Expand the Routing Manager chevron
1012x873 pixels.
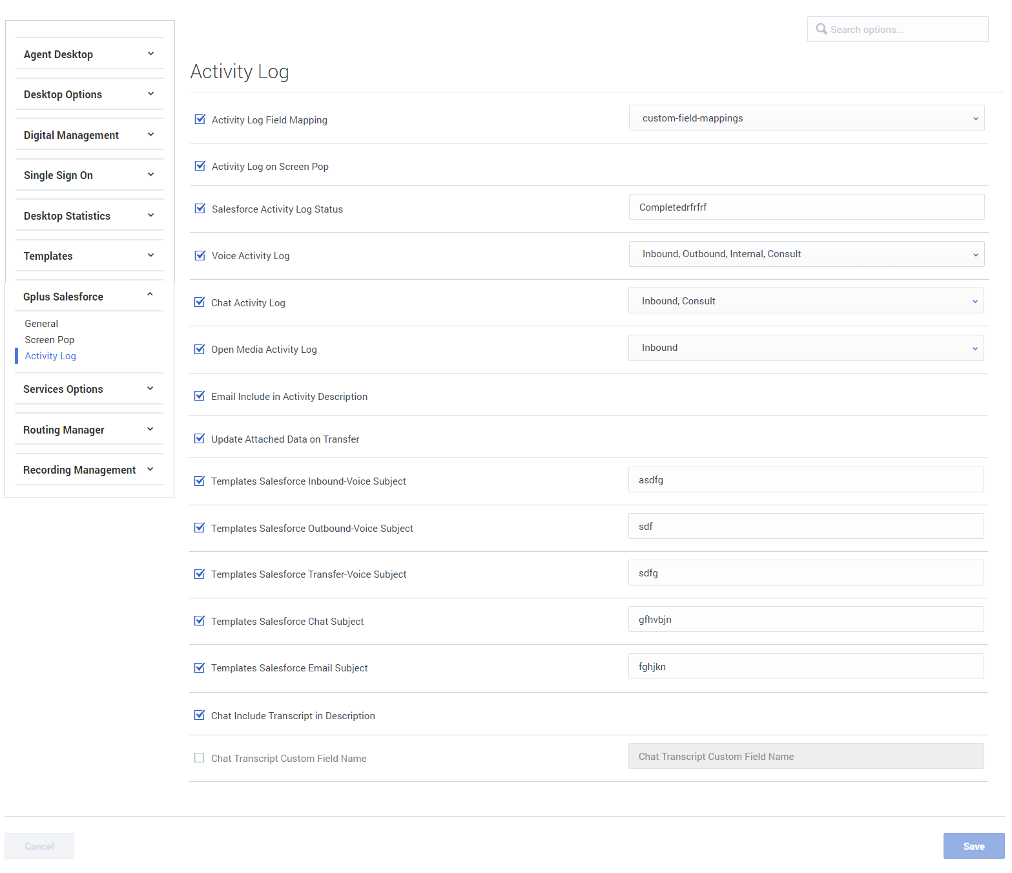150,430
